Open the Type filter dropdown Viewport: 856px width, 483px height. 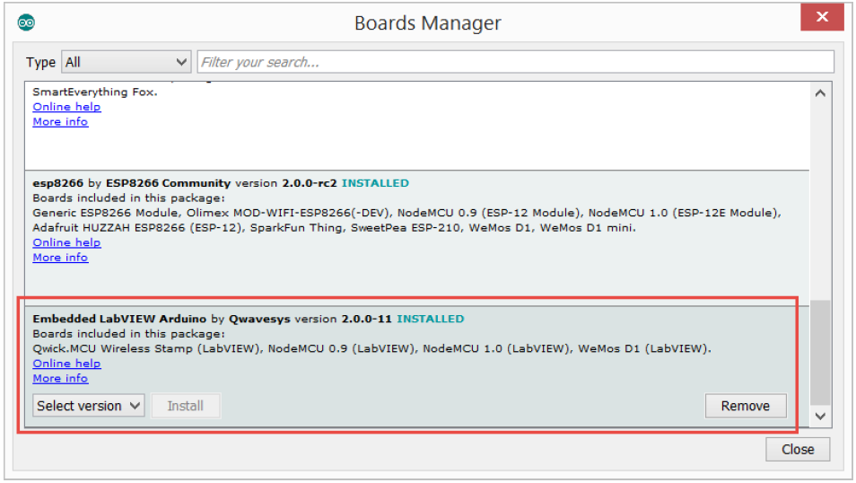[126, 62]
